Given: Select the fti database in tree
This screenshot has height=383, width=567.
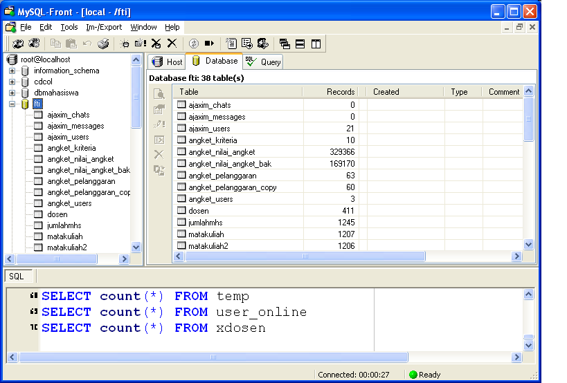Looking at the screenshot, I should pos(37,104).
